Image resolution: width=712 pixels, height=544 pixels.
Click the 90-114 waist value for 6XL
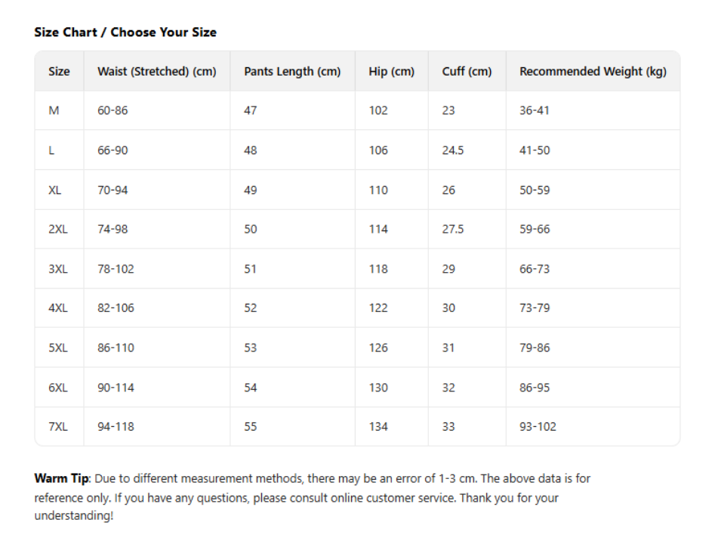click(116, 388)
